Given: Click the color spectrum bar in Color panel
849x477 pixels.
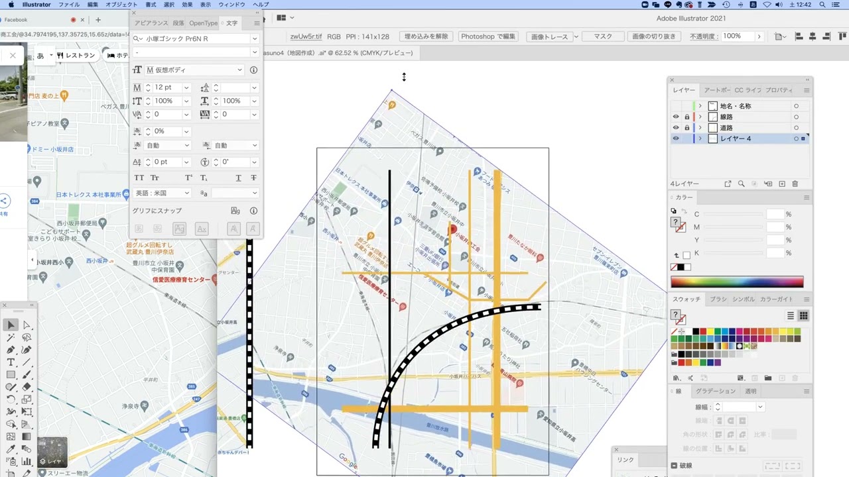Looking at the screenshot, I should (737, 282).
